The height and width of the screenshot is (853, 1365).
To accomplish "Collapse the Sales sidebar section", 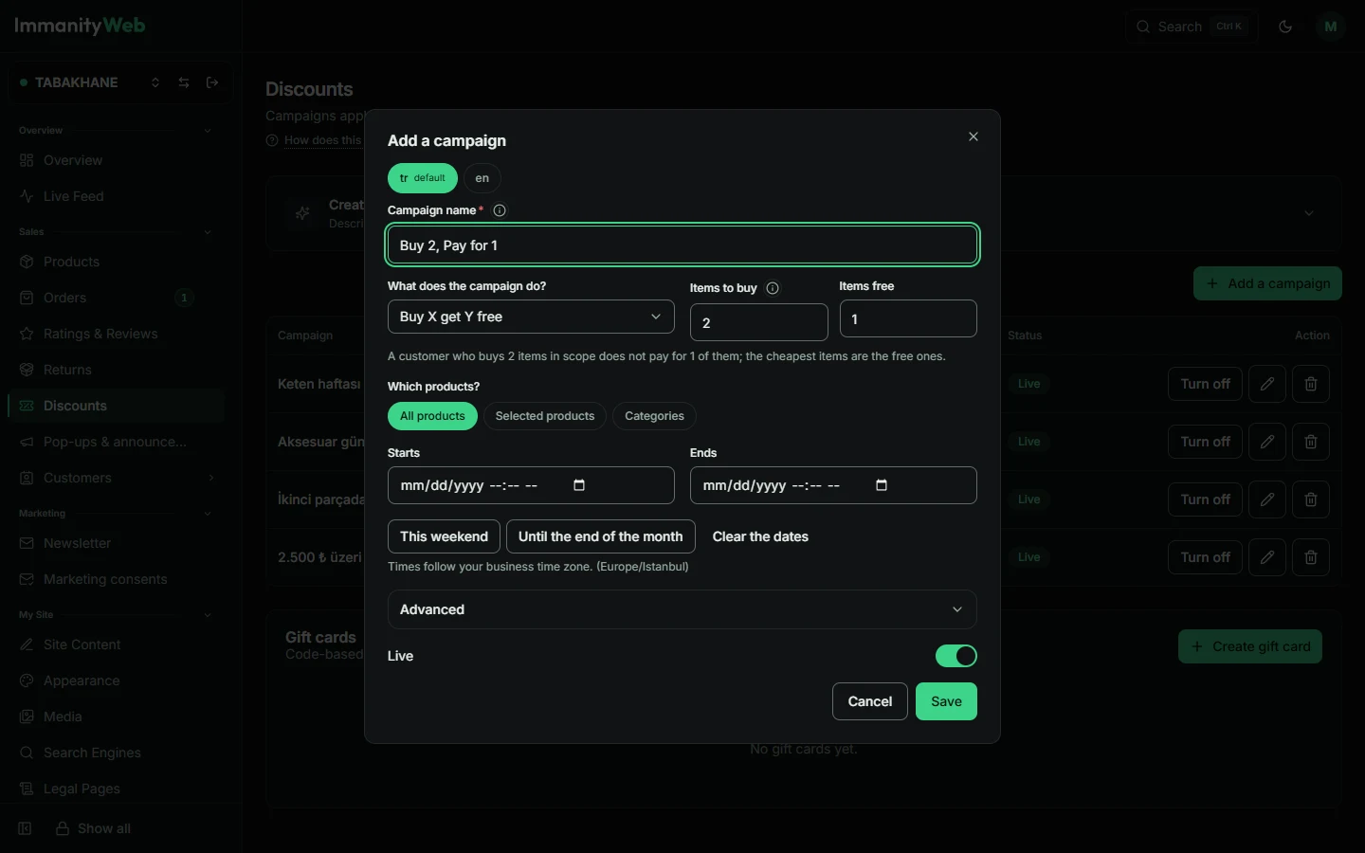I will [x=208, y=232].
